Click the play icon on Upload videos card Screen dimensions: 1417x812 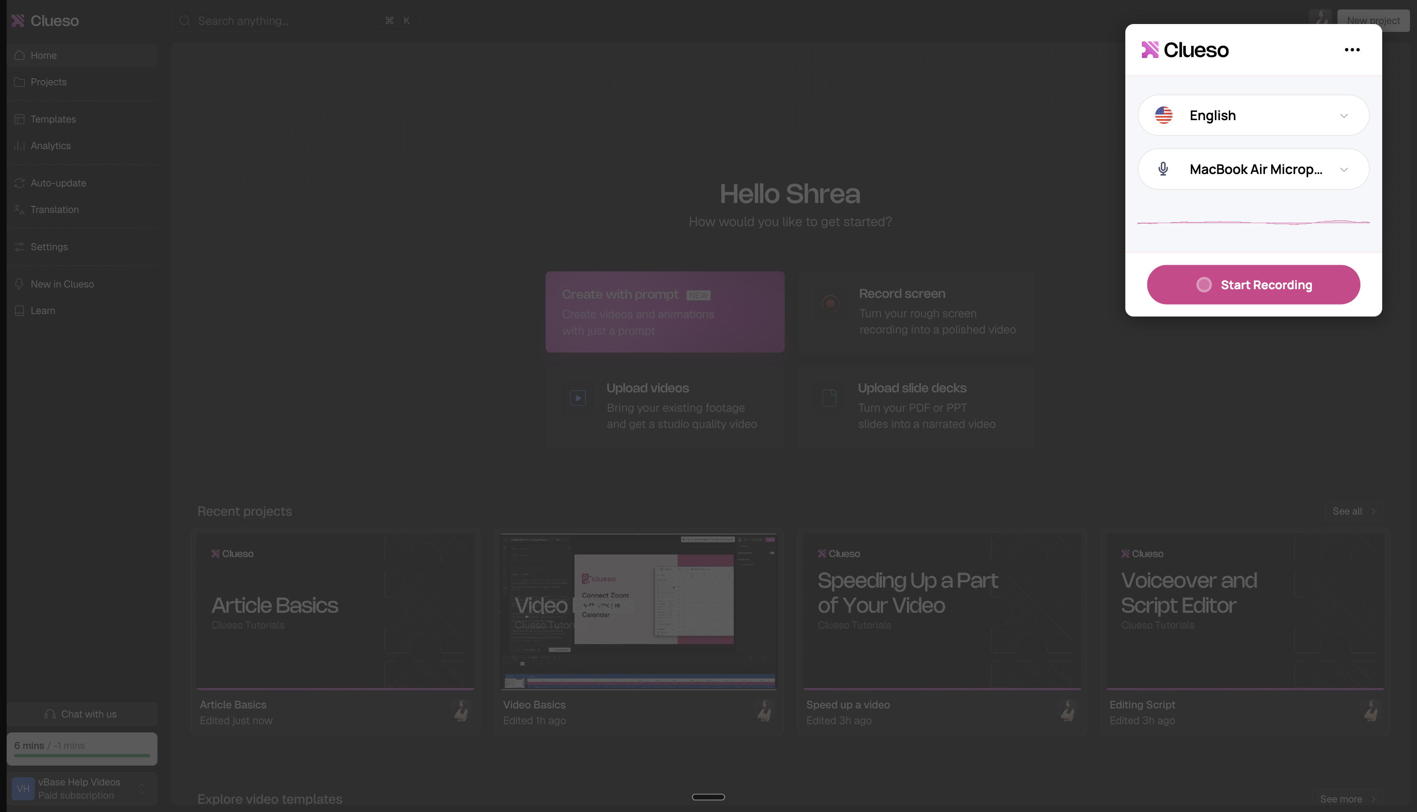pyautogui.click(x=578, y=398)
